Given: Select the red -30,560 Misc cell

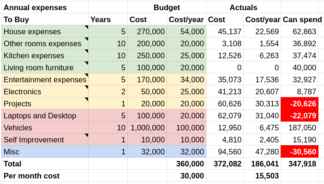Looking at the screenshot, I should coord(300,152).
